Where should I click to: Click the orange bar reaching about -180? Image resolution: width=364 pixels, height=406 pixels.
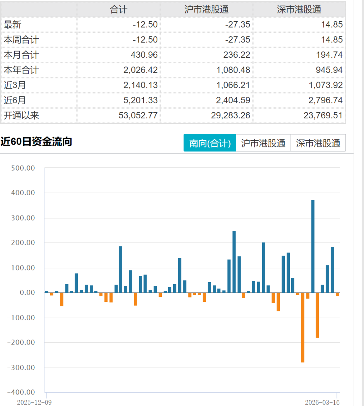[317, 315]
